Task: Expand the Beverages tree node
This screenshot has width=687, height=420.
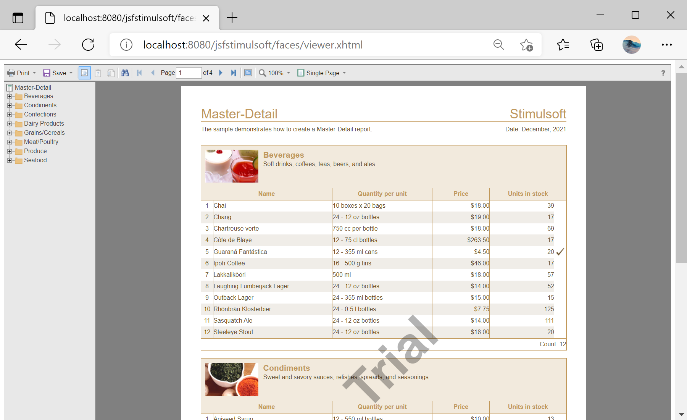Action: 10,96
